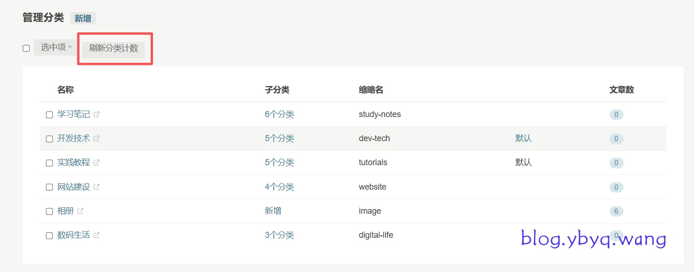Set 实践教程 as default via 默认

523,162
